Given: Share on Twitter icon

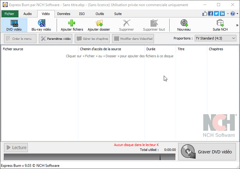Looking at the screenshot, I should [x=216, y=13].
